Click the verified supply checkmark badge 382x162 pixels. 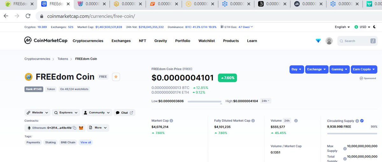[362, 121]
